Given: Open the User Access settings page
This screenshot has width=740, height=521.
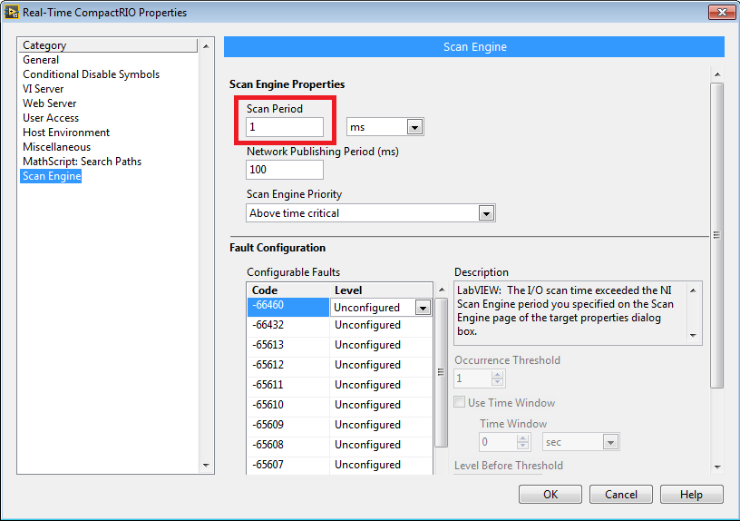Looking at the screenshot, I should pyautogui.click(x=51, y=118).
